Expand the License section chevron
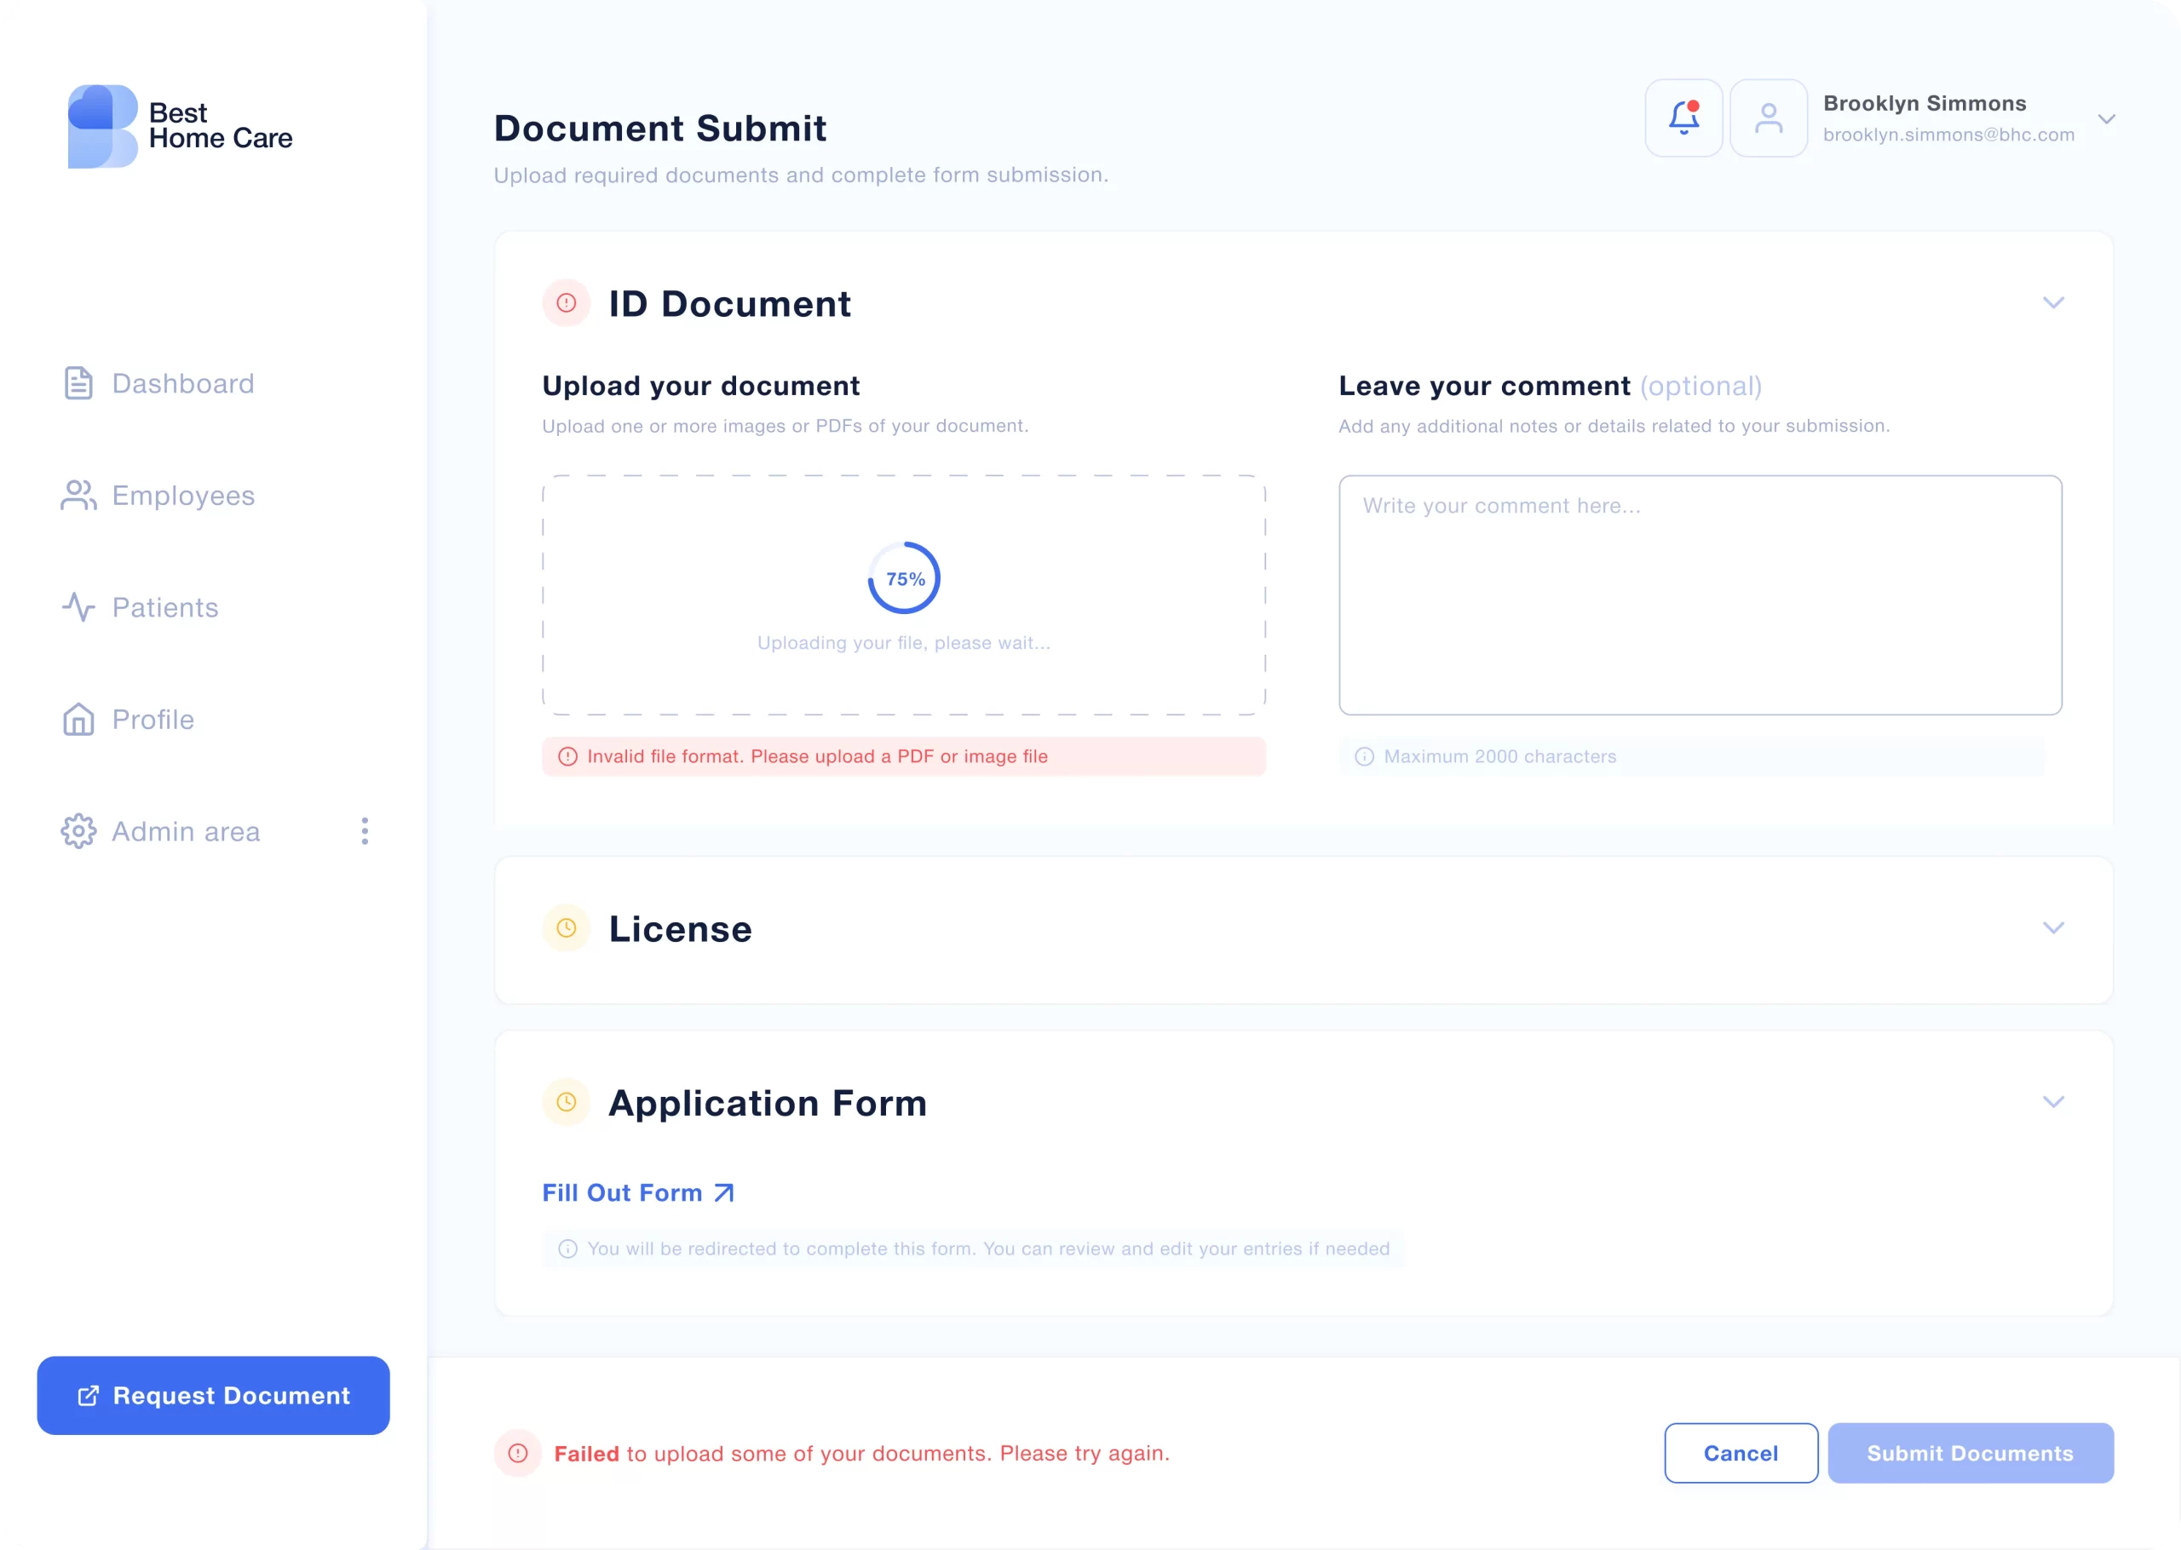The image size is (2181, 1550). [x=2053, y=927]
